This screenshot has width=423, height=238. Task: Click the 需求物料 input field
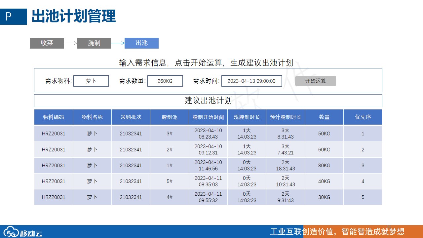click(91, 81)
